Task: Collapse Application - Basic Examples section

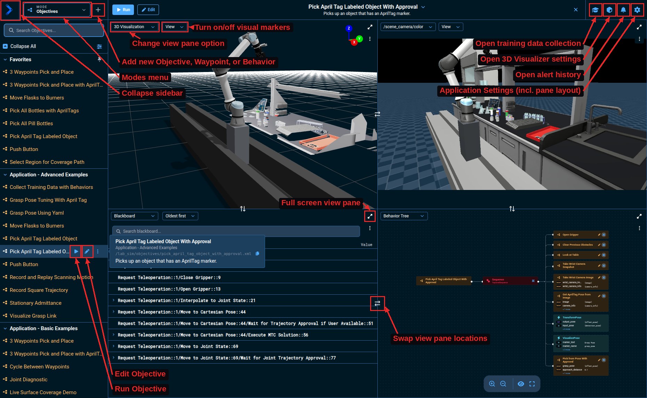Action: 5,328
